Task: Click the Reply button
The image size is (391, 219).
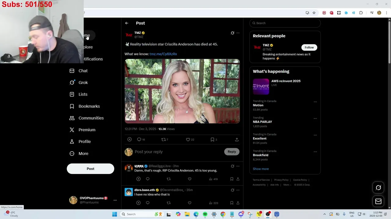Action: pos(232,151)
